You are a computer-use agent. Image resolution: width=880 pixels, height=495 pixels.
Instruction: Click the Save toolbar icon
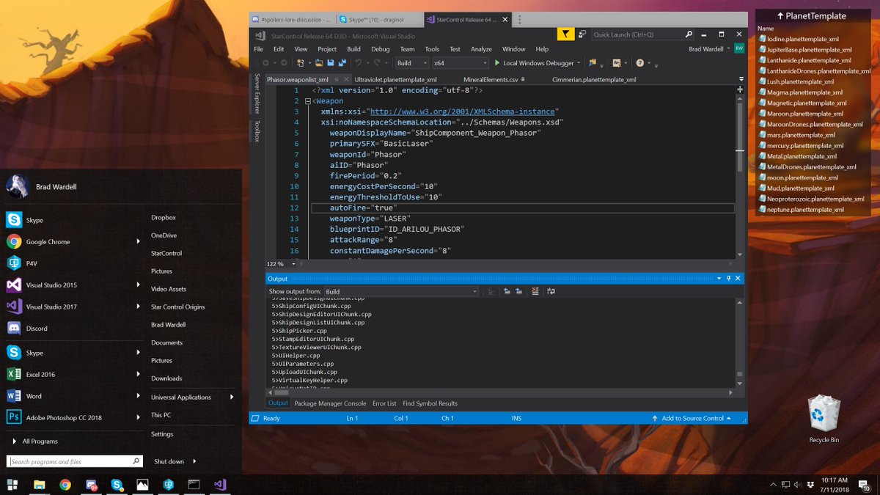tap(331, 63)
